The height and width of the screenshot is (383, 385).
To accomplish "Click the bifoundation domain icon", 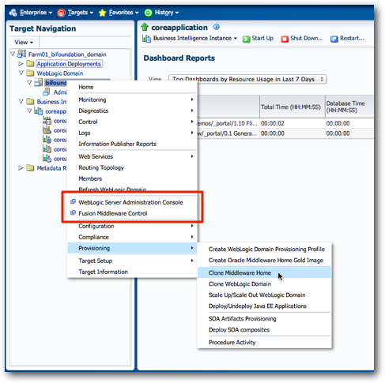I will [39, 82].
